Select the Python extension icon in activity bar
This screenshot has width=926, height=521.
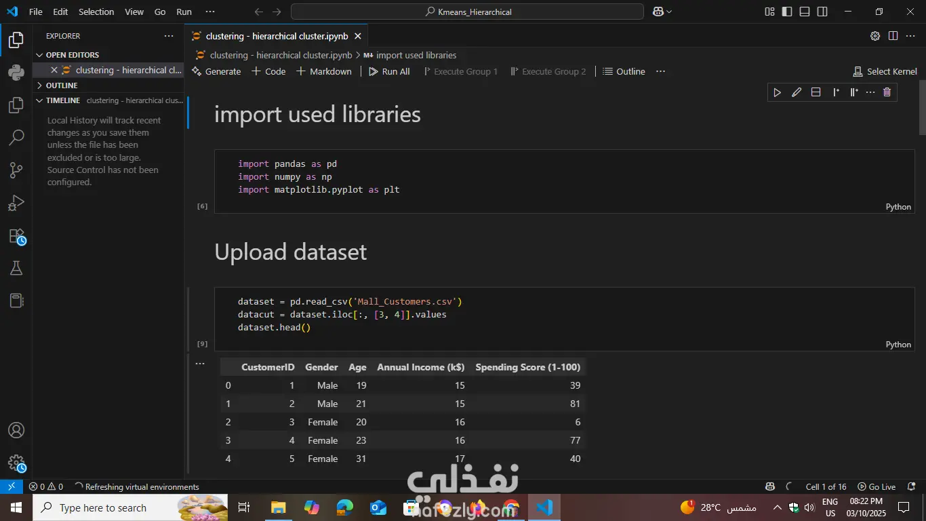click(x=15, y=73)
